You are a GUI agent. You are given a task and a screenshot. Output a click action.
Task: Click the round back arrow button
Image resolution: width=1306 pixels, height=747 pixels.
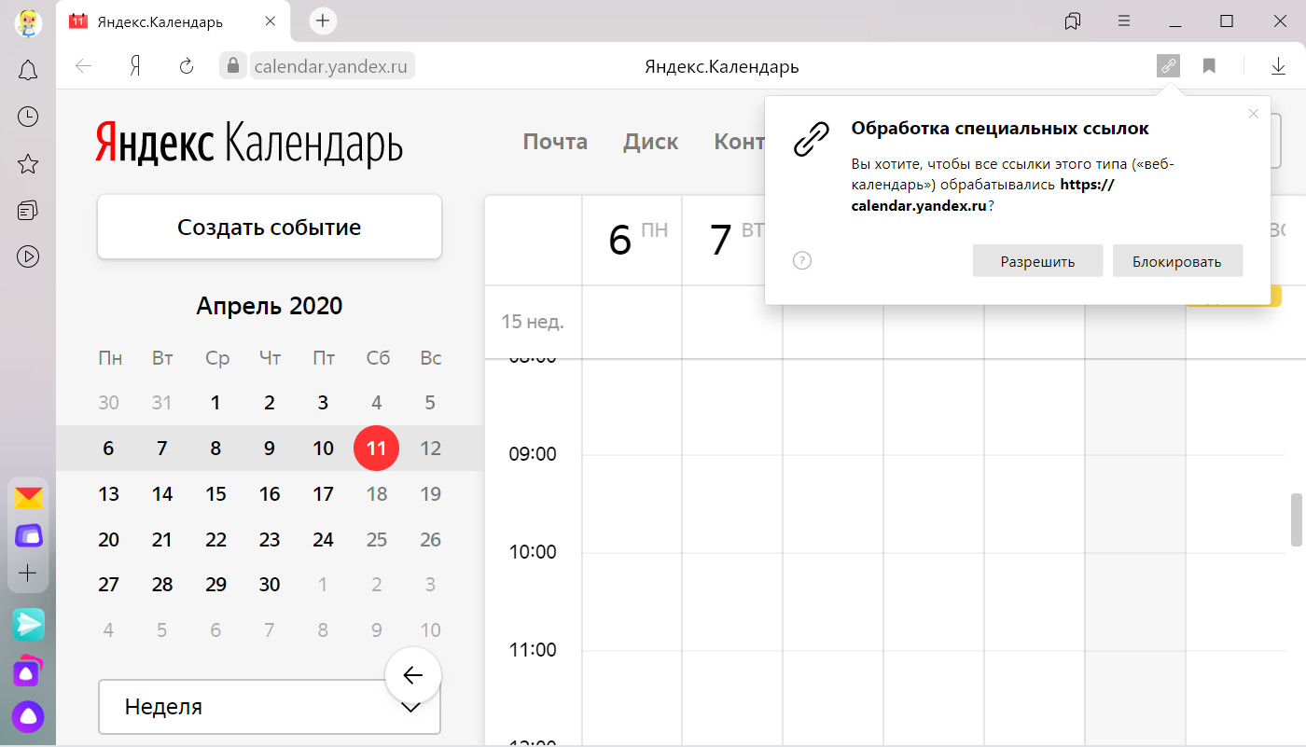[413, 675]
